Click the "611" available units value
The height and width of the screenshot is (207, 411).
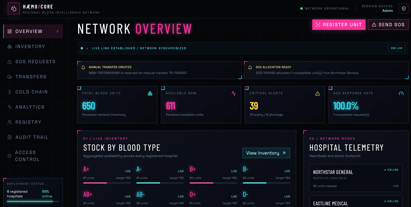(170, 106)
